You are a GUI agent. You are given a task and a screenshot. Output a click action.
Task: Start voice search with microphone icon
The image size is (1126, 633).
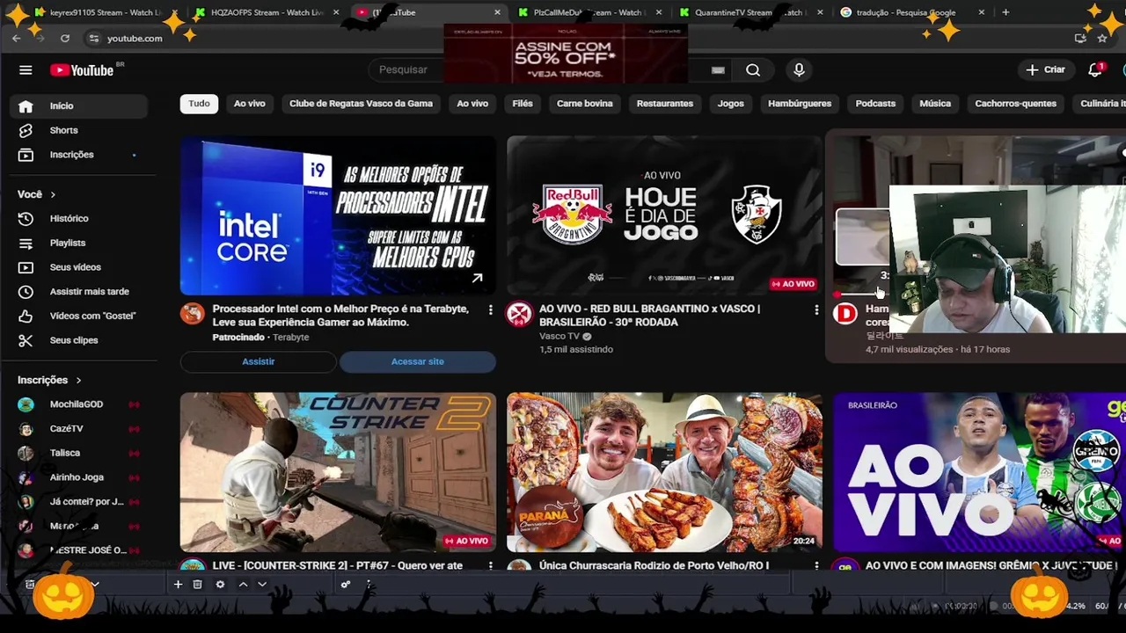[799, 70]
